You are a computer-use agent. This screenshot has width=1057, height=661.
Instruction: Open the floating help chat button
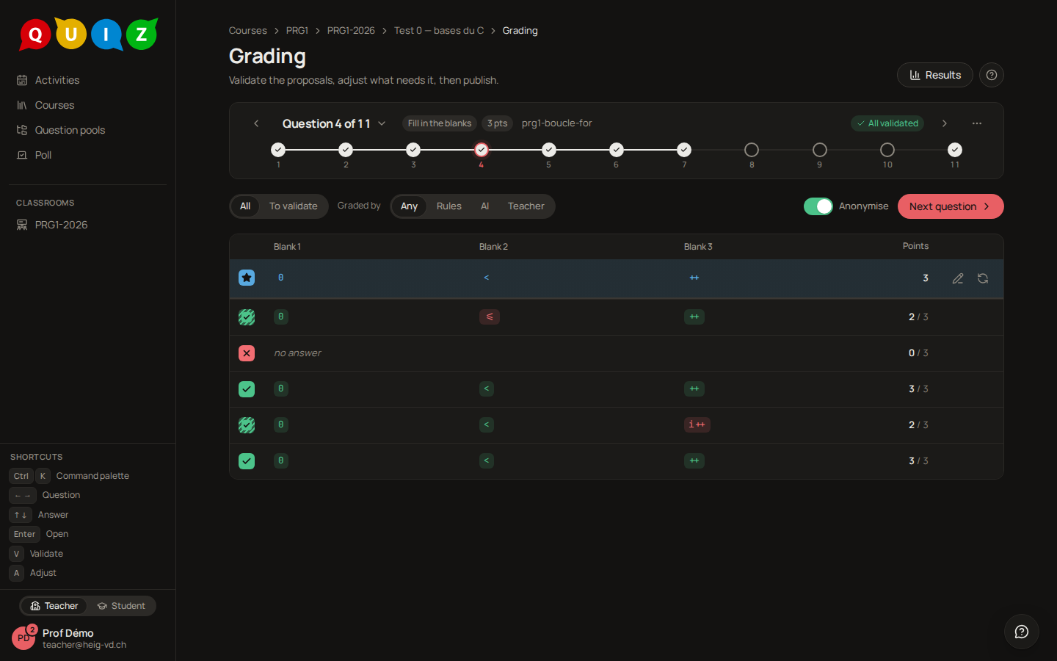tap(1022, 632)
